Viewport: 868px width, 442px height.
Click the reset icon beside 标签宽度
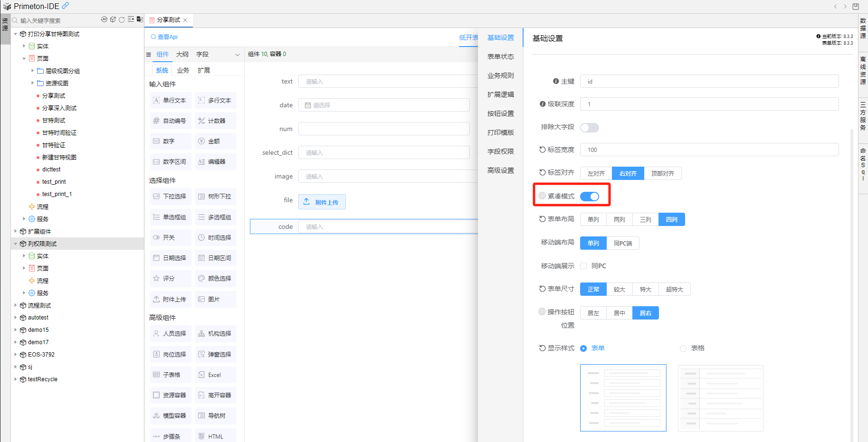pos(542,150)
